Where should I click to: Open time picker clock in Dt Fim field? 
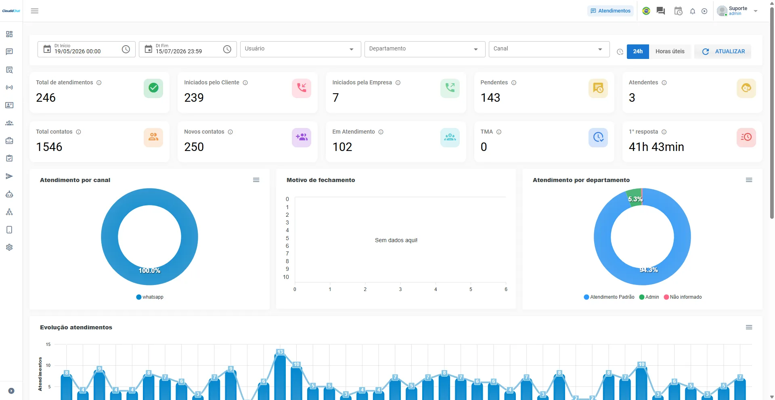pos(227,49)
